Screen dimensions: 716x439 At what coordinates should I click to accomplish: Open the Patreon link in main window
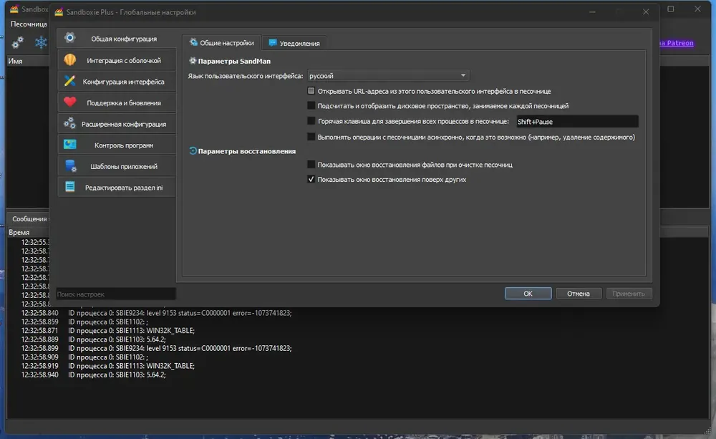(677, 43)
